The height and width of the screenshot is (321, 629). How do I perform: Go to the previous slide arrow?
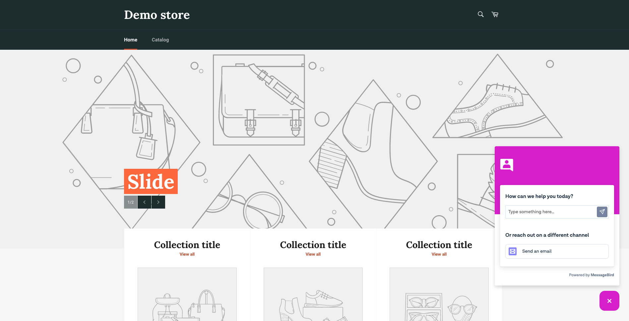click(145, 202)
